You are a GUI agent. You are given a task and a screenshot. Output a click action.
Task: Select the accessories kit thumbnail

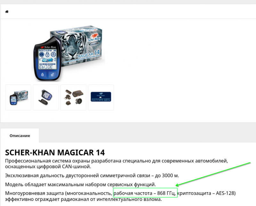73,97
